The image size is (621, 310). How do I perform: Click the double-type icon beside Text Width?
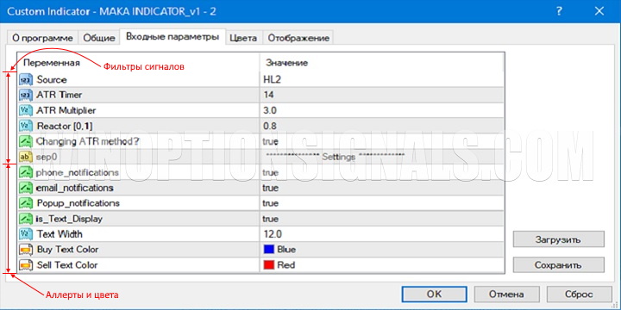26,234
